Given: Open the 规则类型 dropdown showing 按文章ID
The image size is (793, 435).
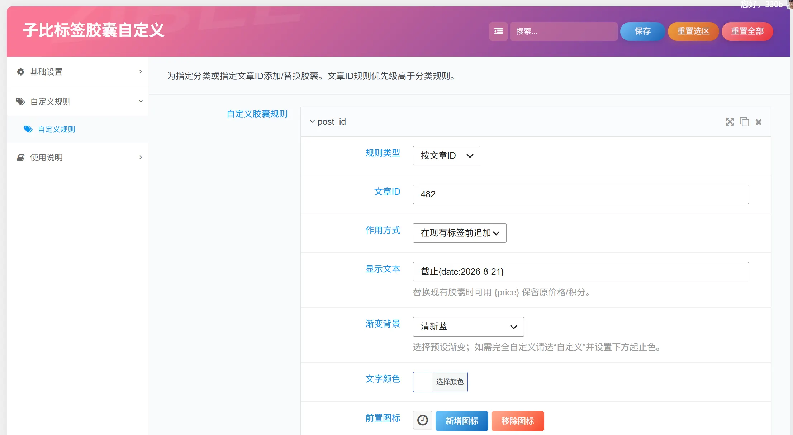Looking at the screenshot, I should pos(446,156).
